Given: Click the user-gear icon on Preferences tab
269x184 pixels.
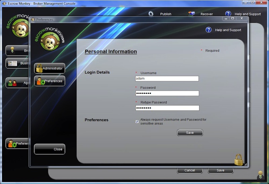Looking at the screenshot, I should point(40,81).
